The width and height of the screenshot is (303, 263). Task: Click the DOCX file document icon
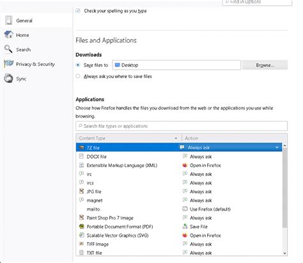pos(81,156)
